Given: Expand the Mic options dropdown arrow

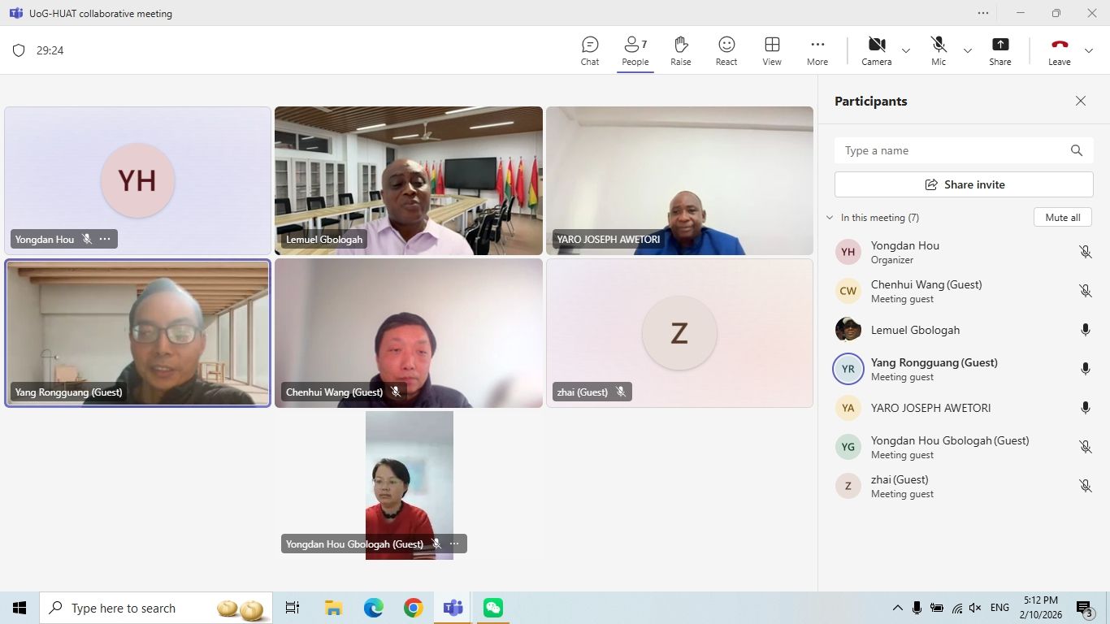Looking at the screenshot, I should (x=968, y=50).
